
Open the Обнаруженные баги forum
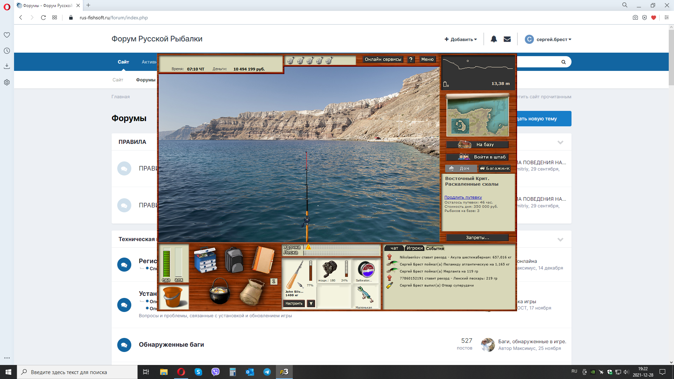click(171, 345)
